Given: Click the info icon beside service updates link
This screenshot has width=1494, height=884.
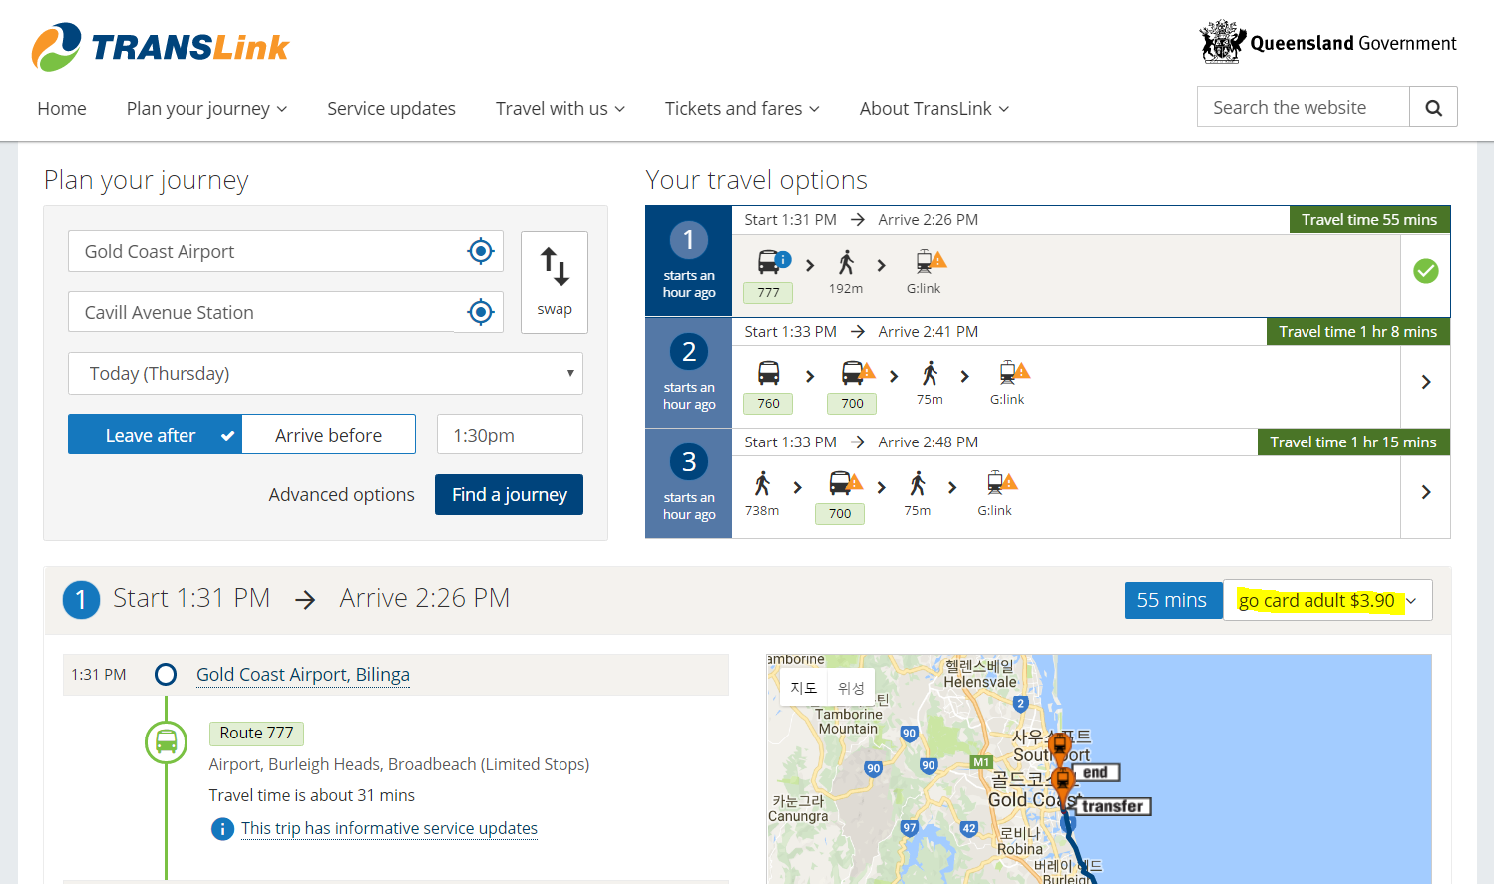Looking at the screenshot, I should [222, 829].
